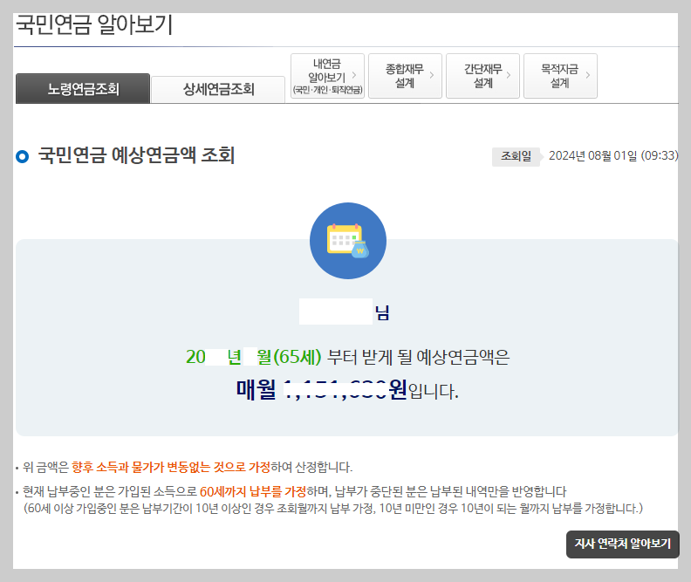The image size is (691, 582).
Task: Click the date 2024년 08월 01일 (09:33)
Action: 613,156
